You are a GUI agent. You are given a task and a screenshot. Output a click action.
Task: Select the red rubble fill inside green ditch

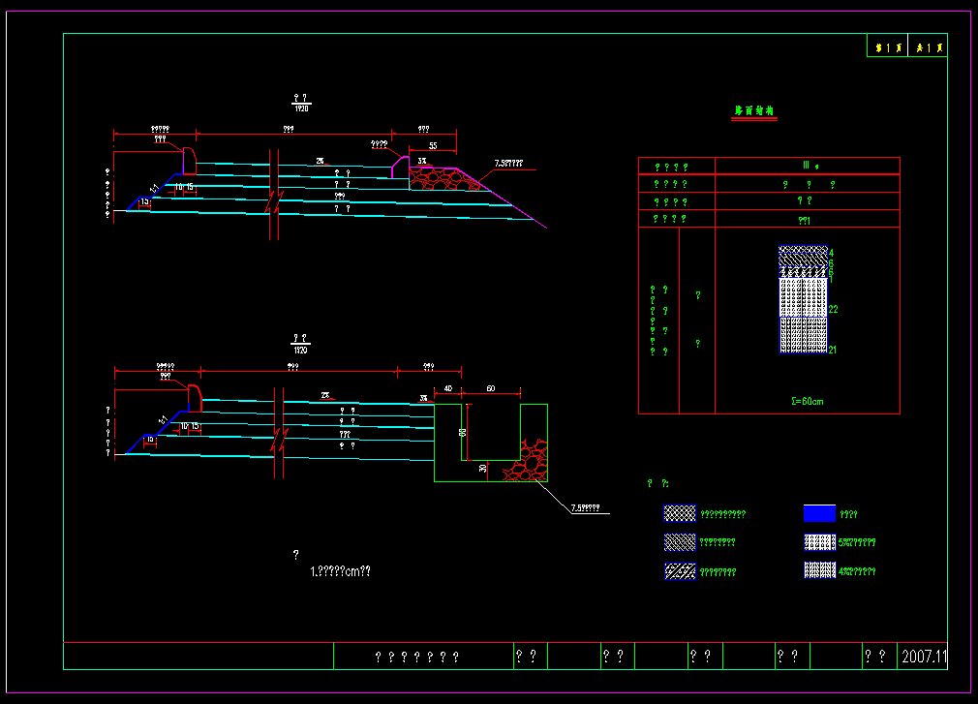point(524,462)
